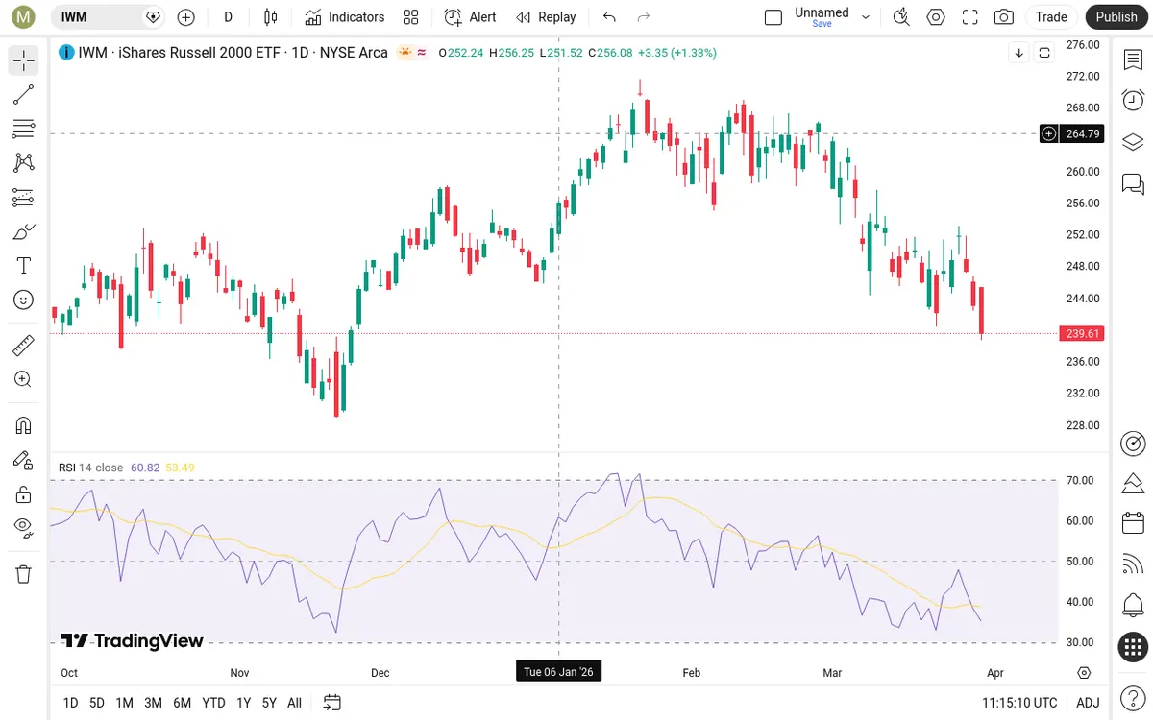Expand the manage layouts dropdown arrow
Viewport: 1153px width, 720px height.
click(x=866, y=17)
